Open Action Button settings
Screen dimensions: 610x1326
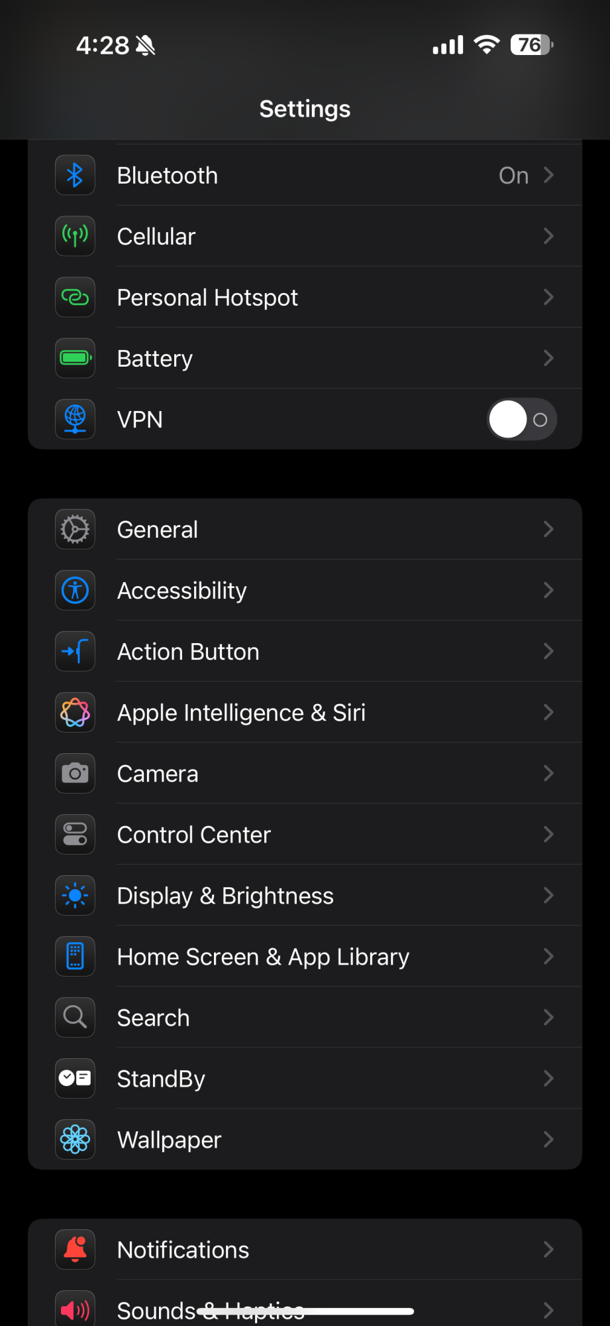[305, 651]
